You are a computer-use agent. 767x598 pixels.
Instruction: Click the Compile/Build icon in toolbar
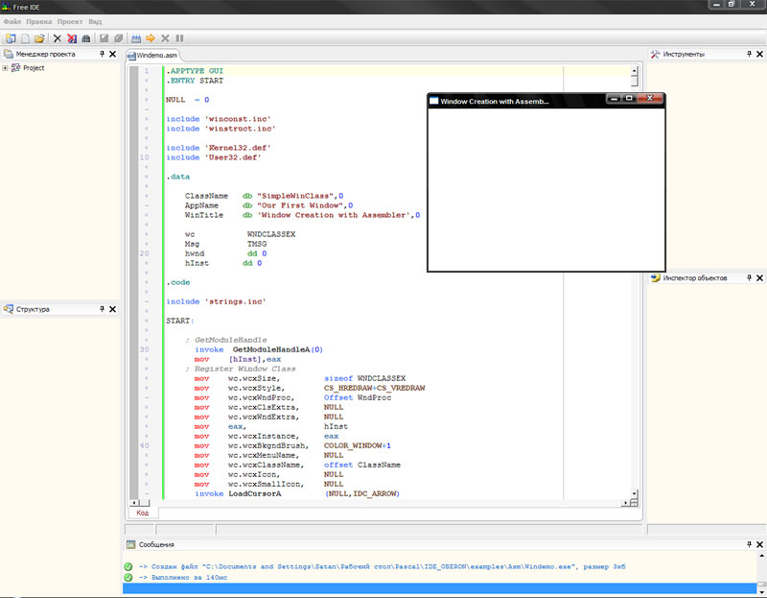pyautogui.click(x=136, y=38)
